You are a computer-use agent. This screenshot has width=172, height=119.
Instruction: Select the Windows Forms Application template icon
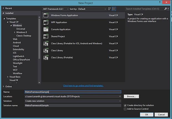(x=46, y=15)
